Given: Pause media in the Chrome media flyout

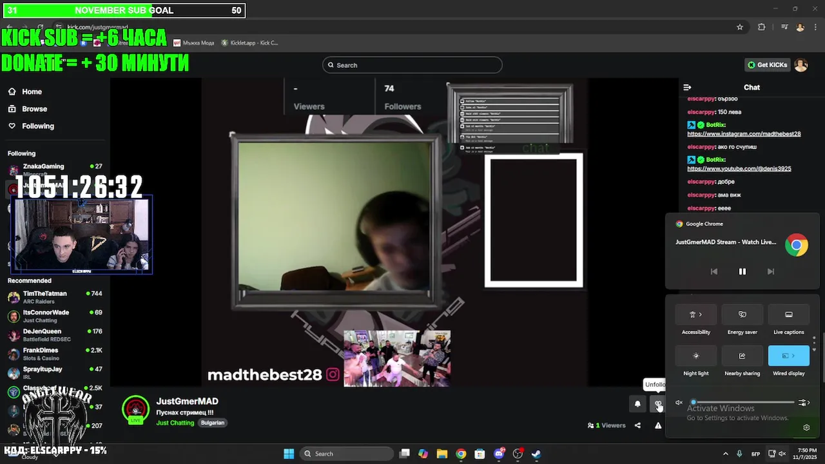Looking at the screenshot, I should (x=742, y=271).
